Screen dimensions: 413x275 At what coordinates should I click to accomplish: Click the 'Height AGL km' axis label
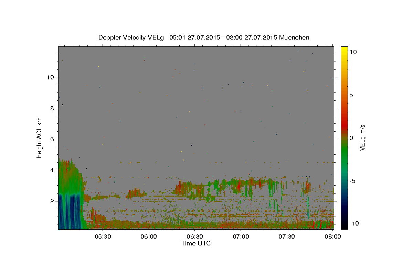pos(40,137)
